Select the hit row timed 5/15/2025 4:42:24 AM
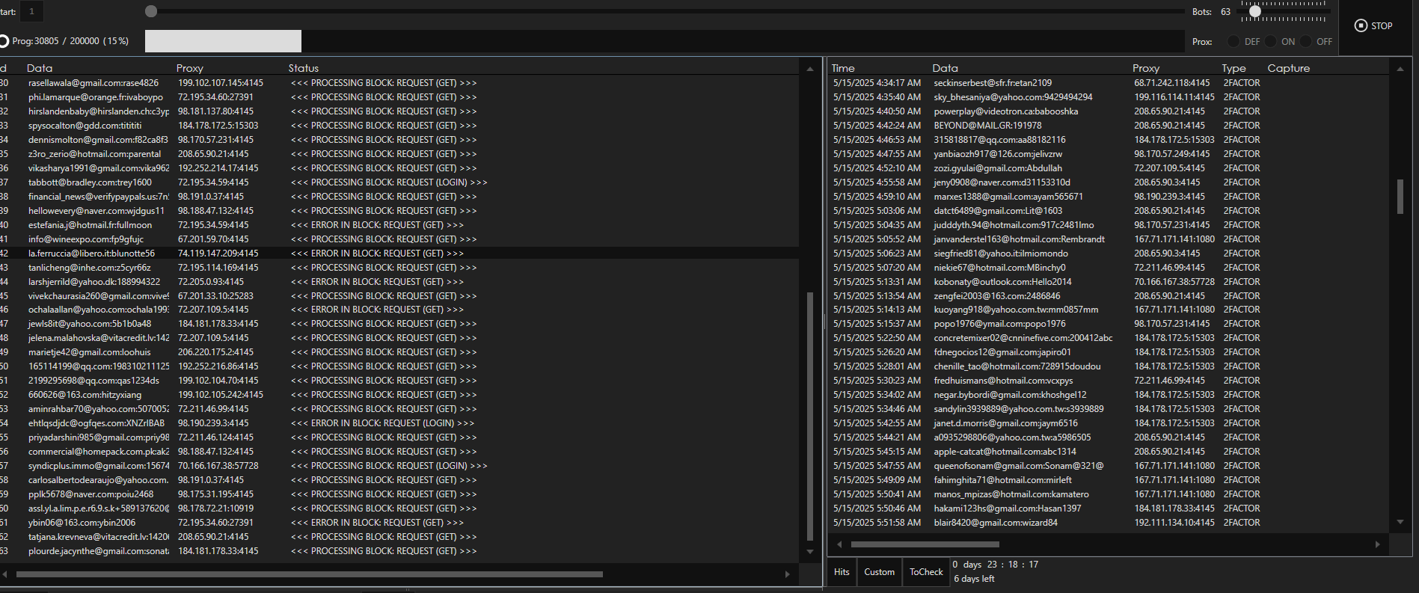Image resolution: width=1419 pixels, height=593 pixels. [x=1109, y=126]
